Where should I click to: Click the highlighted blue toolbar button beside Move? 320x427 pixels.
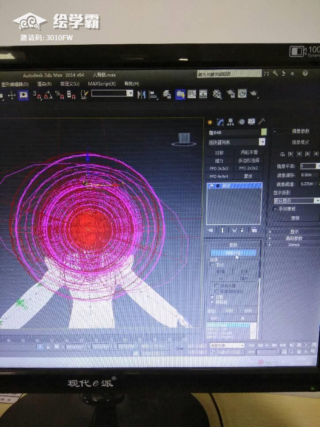tap(24, 95)
